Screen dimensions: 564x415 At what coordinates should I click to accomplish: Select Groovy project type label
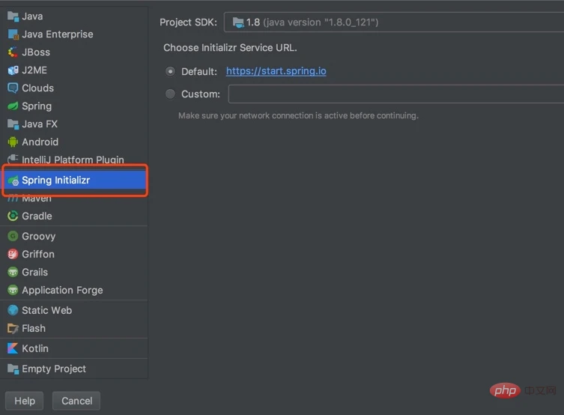39,236
